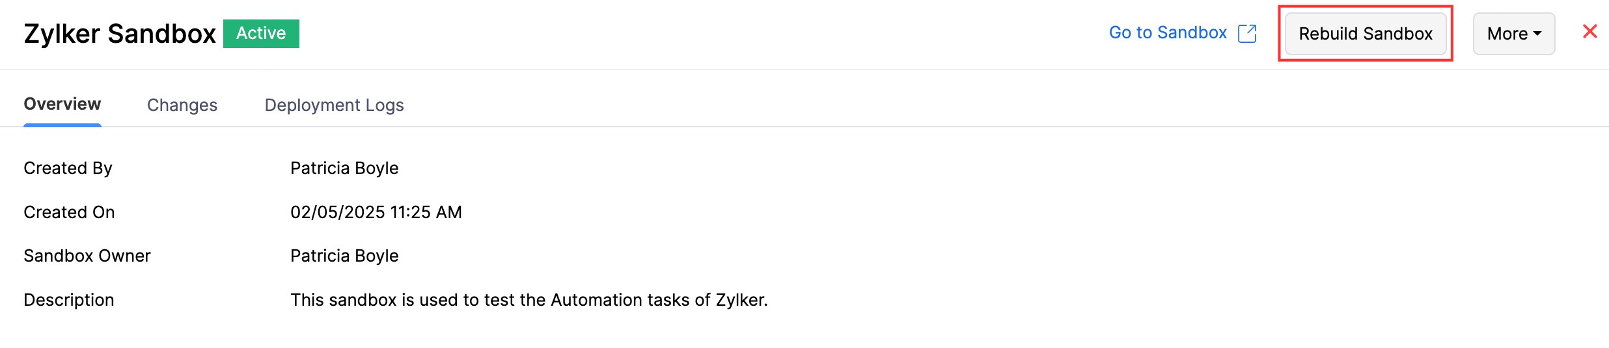Close the Zylker Sandbox details panel
This screenshot has width=1609, height=348.
(1589, 31)
